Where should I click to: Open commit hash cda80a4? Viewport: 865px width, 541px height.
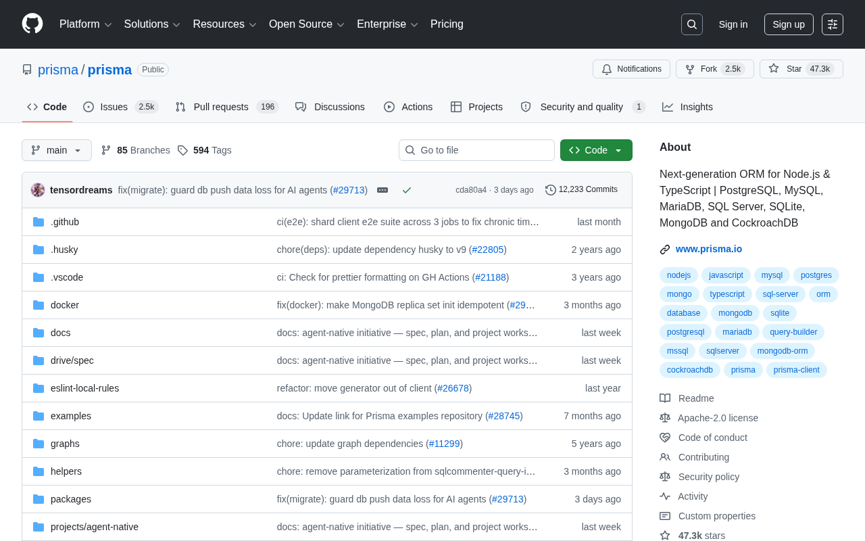(x=471, y=190)
